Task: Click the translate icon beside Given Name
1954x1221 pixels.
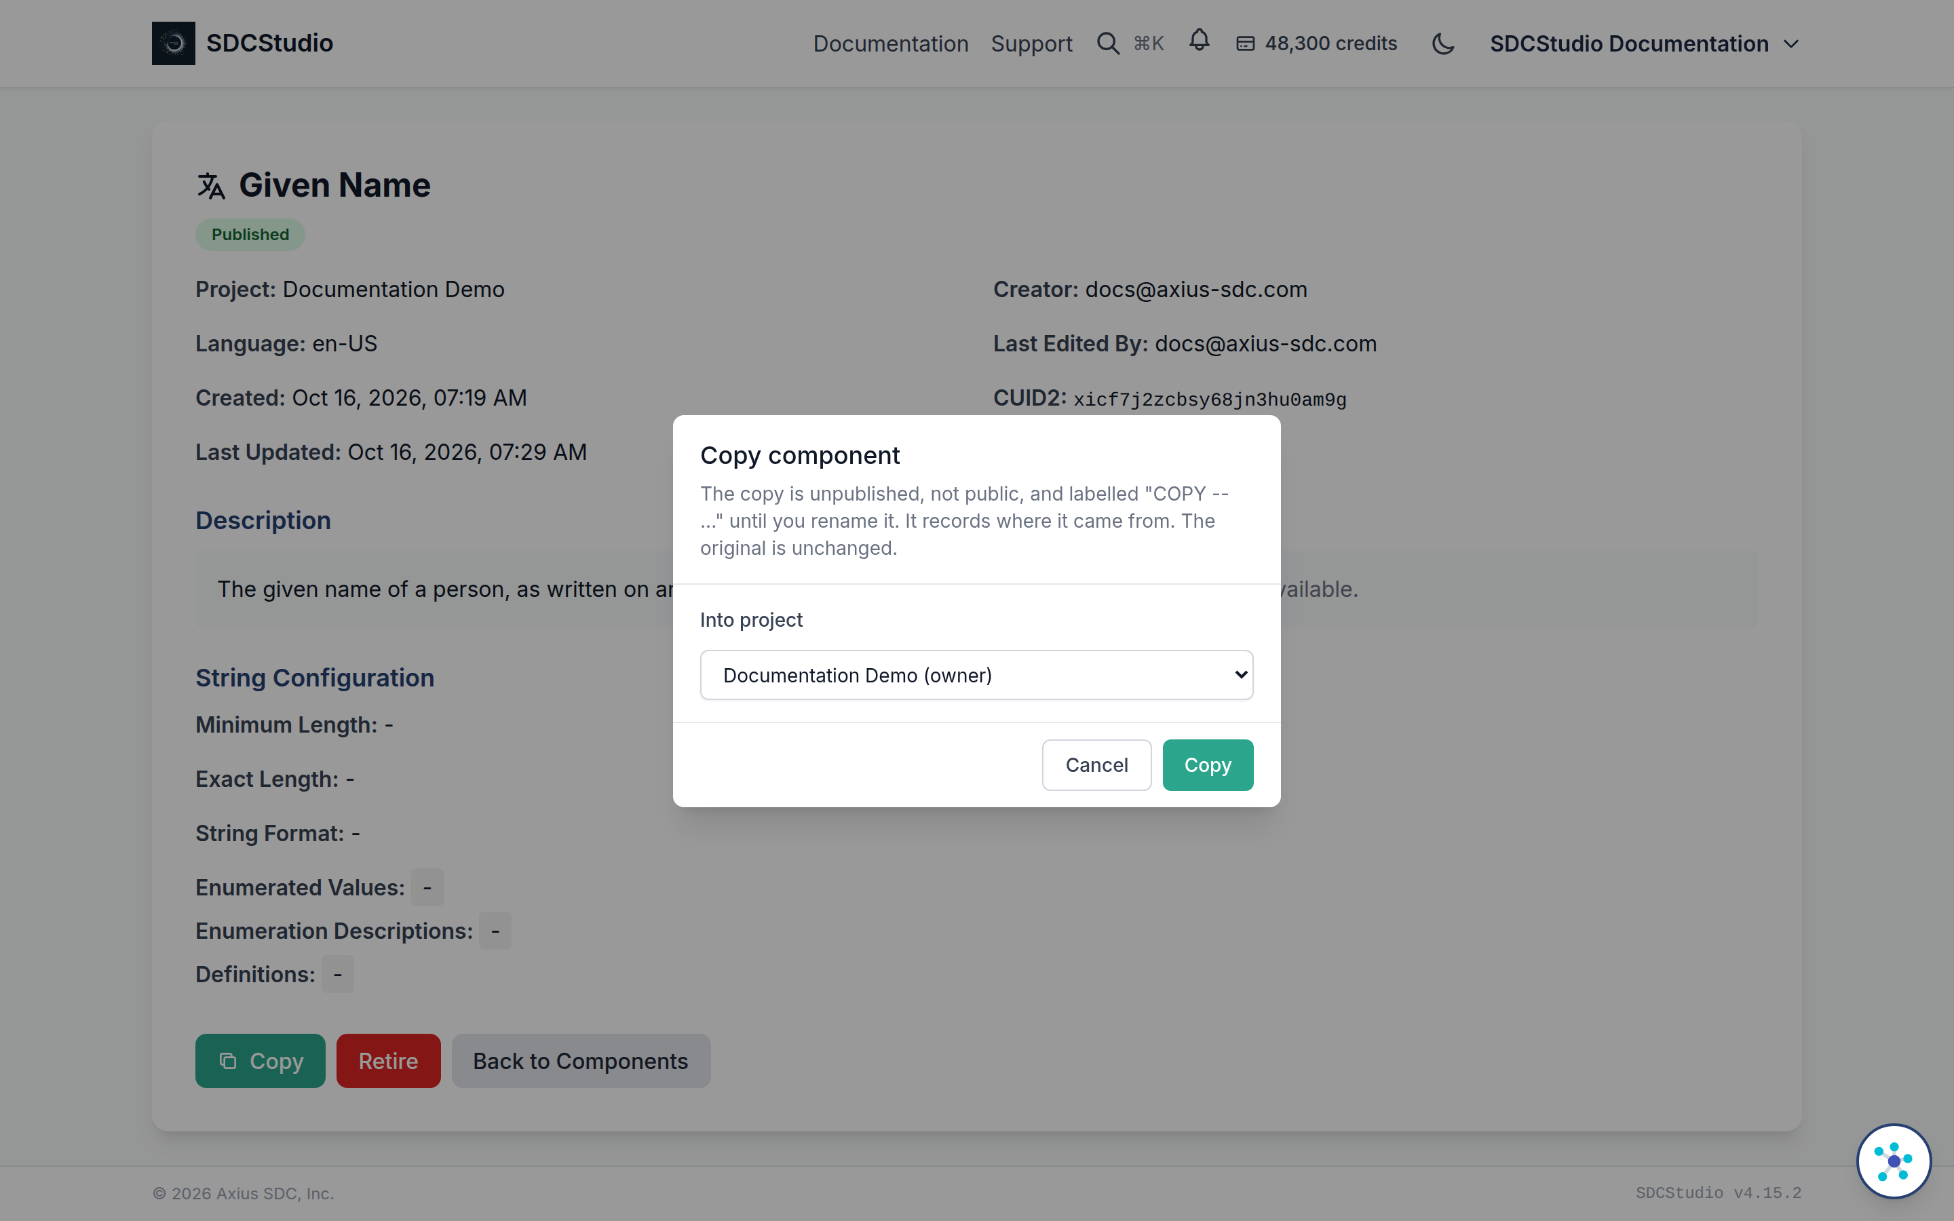Action: 212,186
